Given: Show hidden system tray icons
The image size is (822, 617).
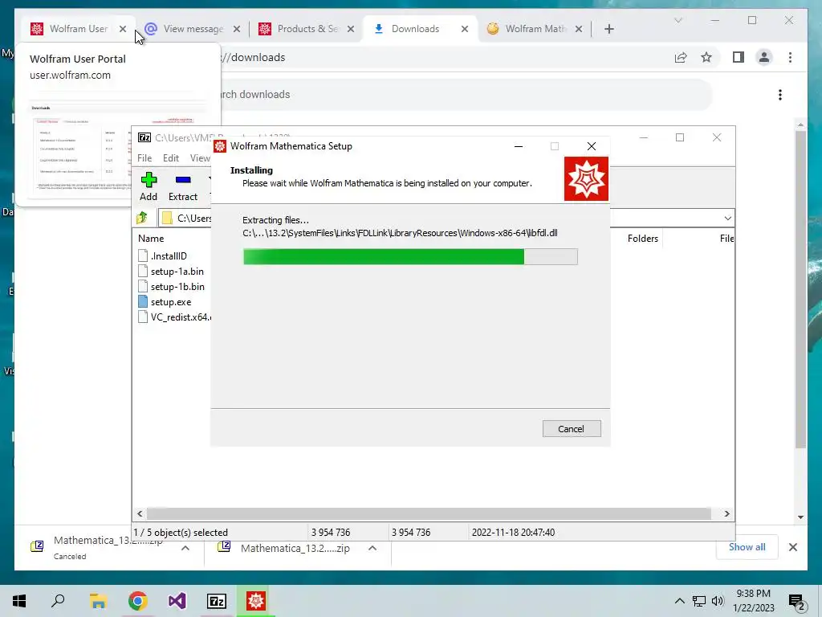Looking at the screenshot, I should [679, 601].
